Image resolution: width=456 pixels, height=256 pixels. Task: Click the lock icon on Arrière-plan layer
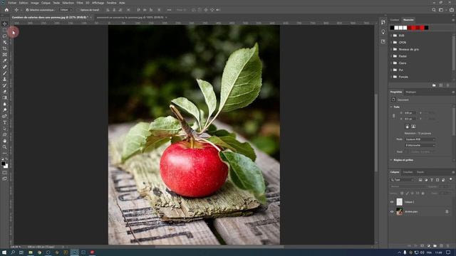tap(447, 212)
